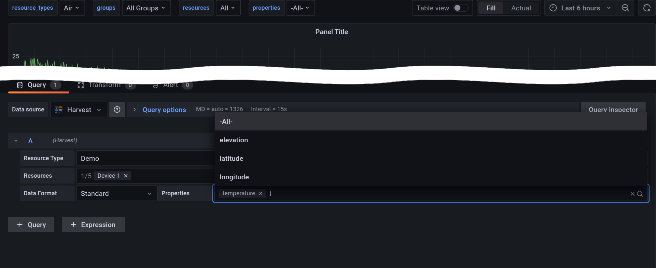Open the All Groups dropdown
The image size is (656, 268).
tap(146, 8)
